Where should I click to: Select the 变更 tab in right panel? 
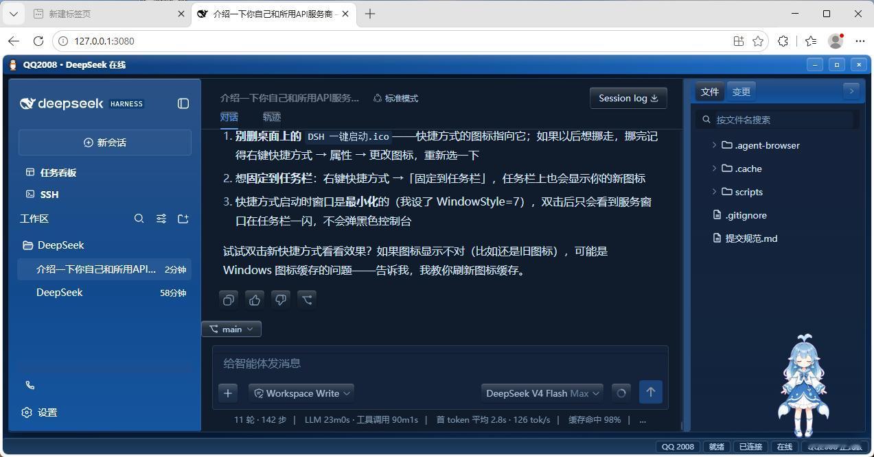point(741,91)
